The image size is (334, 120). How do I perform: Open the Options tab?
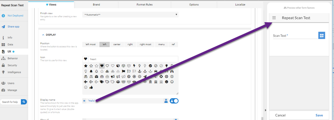pyautogui.click(x=194, y=4)
